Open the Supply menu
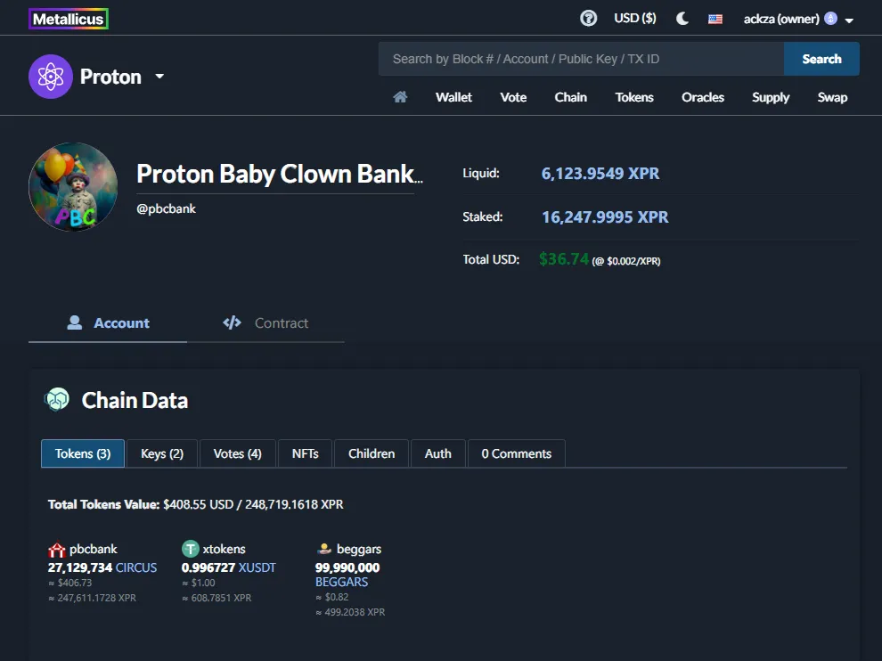Viewport: 882px width, 661px height. point(771,97)
